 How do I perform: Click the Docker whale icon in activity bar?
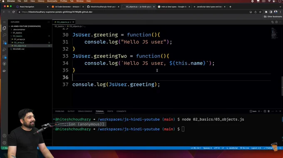tap(4, 71)
